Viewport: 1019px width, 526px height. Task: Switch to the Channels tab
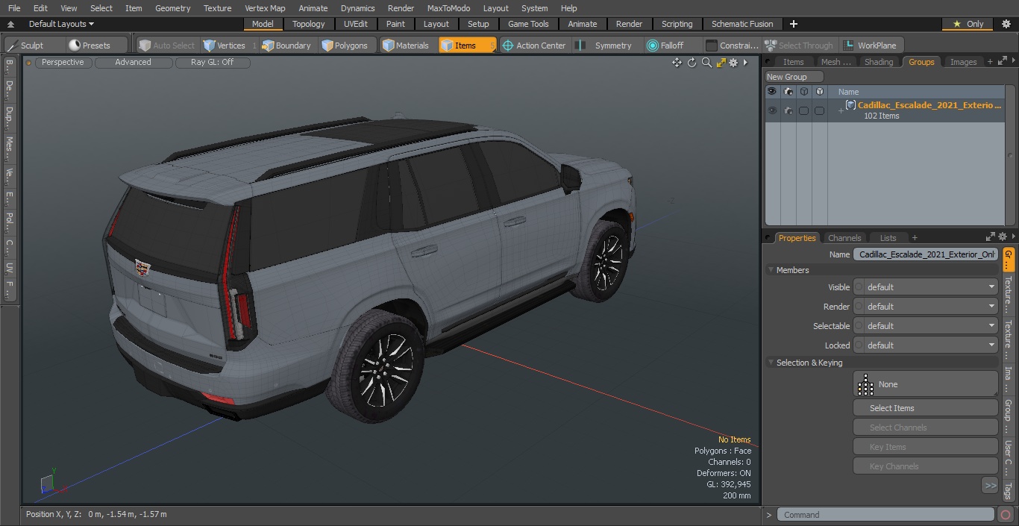844,238
